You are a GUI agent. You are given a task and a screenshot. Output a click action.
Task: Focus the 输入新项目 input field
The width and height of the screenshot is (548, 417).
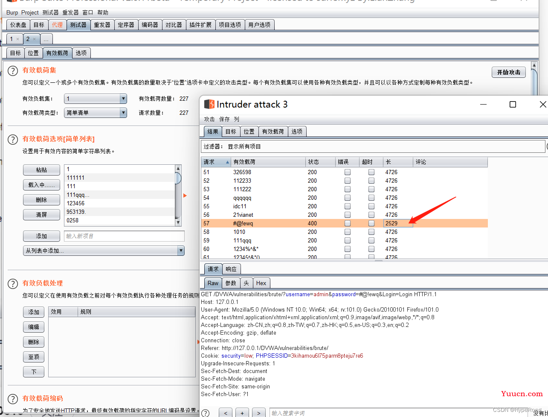point(124,236)
